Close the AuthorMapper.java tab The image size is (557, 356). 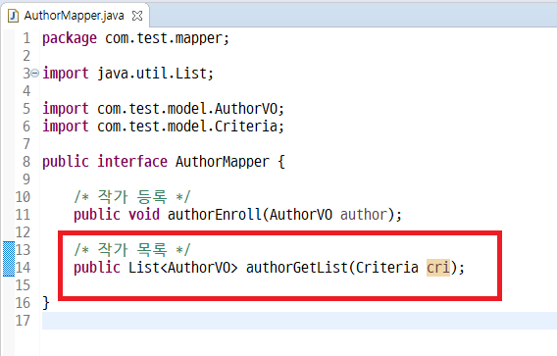click(137, 16)
